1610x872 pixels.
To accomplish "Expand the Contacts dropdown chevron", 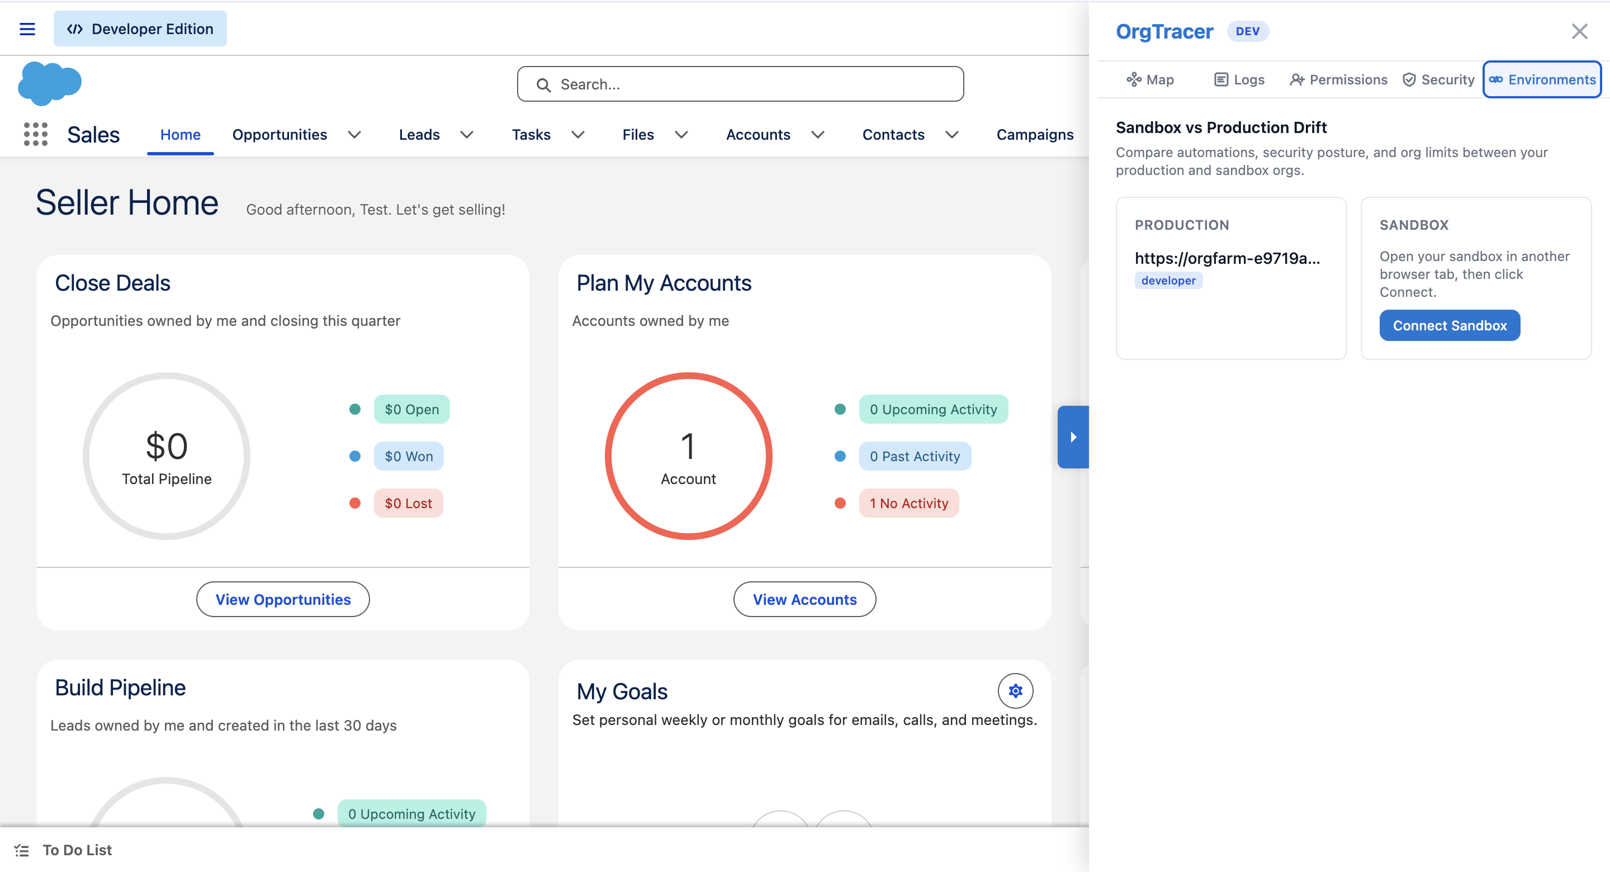I will [952, 134].
